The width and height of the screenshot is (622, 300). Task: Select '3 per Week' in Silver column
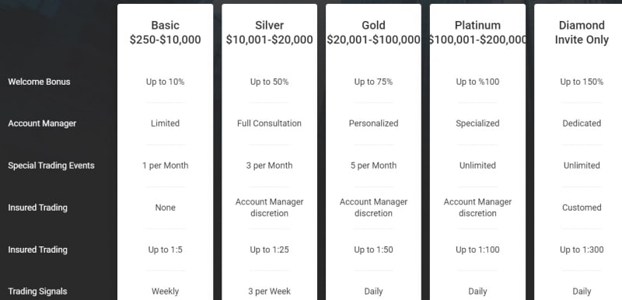[x=269, y=291]
